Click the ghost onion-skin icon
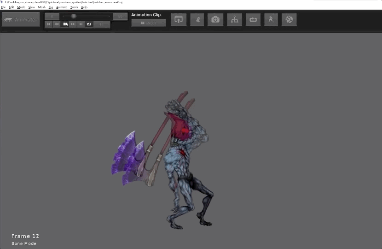This screenshot has width=382, height=249. click(197, 19)
